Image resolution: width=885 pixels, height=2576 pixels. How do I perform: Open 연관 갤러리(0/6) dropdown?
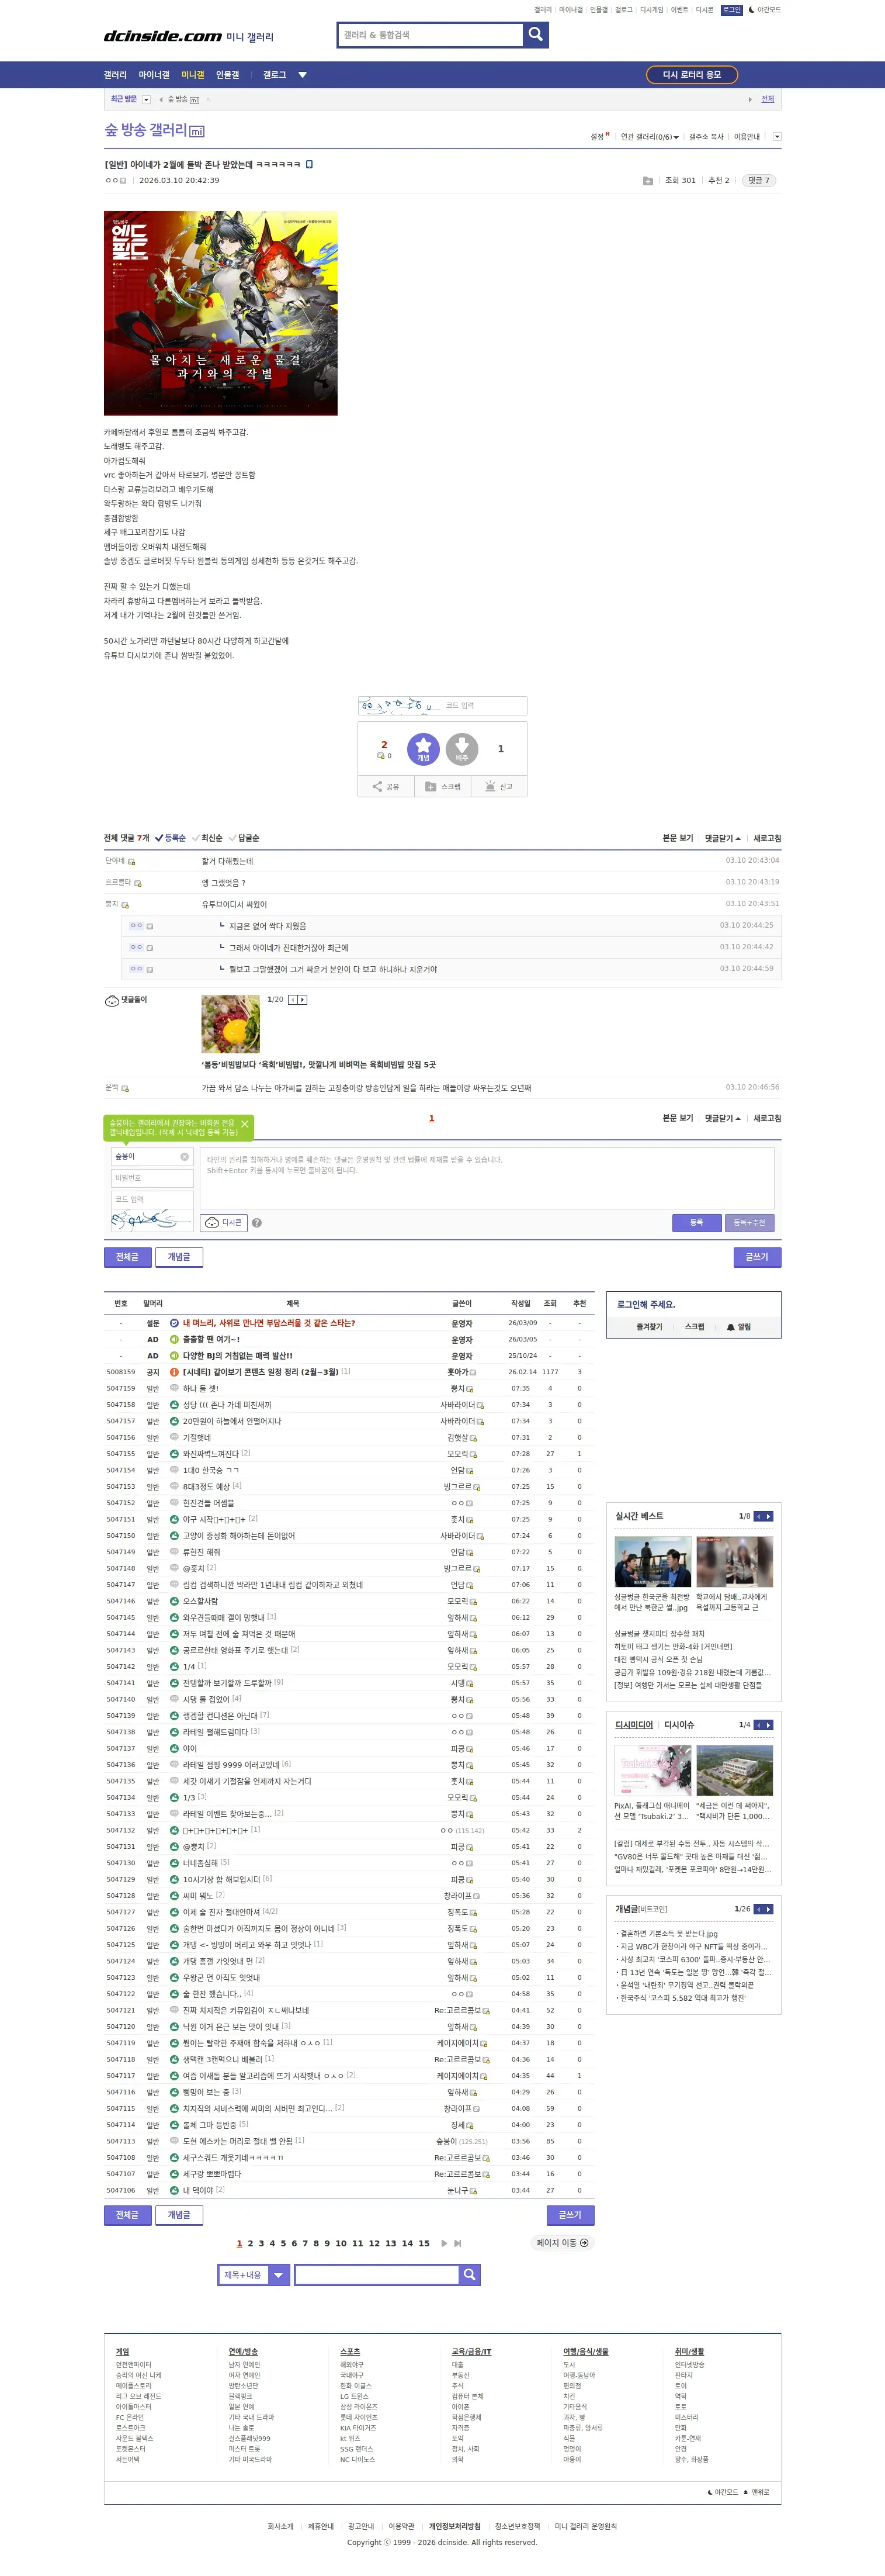tap(649, 137)
